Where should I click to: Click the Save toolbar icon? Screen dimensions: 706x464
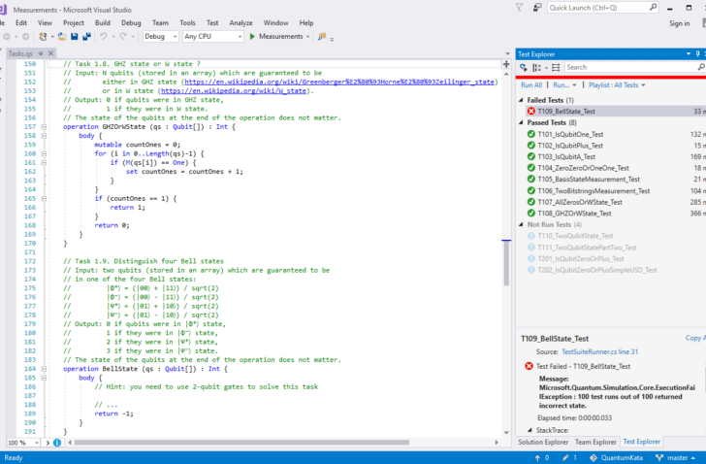[x=75, y=37]
